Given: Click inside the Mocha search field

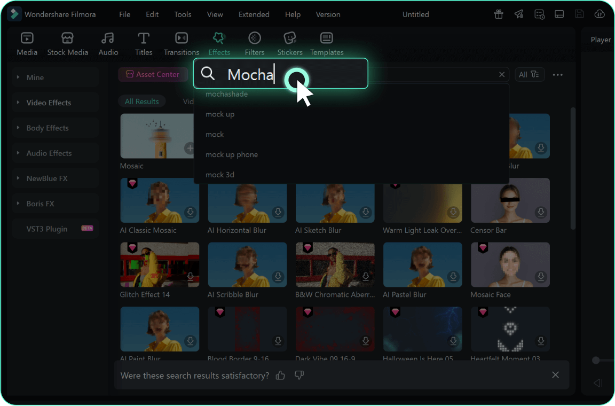Looking at the screenshot, I should pyautogui.click(x=281, y=73).
